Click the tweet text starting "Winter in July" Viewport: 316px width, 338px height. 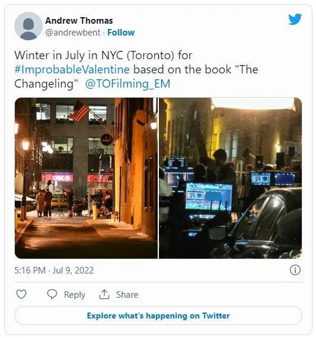click(x=136, y=69)
